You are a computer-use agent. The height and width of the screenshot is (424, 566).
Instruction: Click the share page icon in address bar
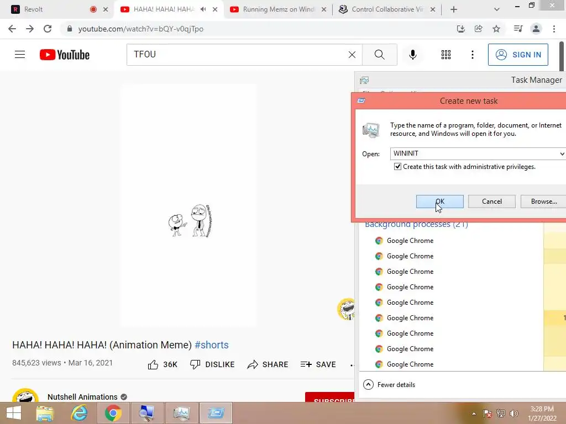coord(478,29)
